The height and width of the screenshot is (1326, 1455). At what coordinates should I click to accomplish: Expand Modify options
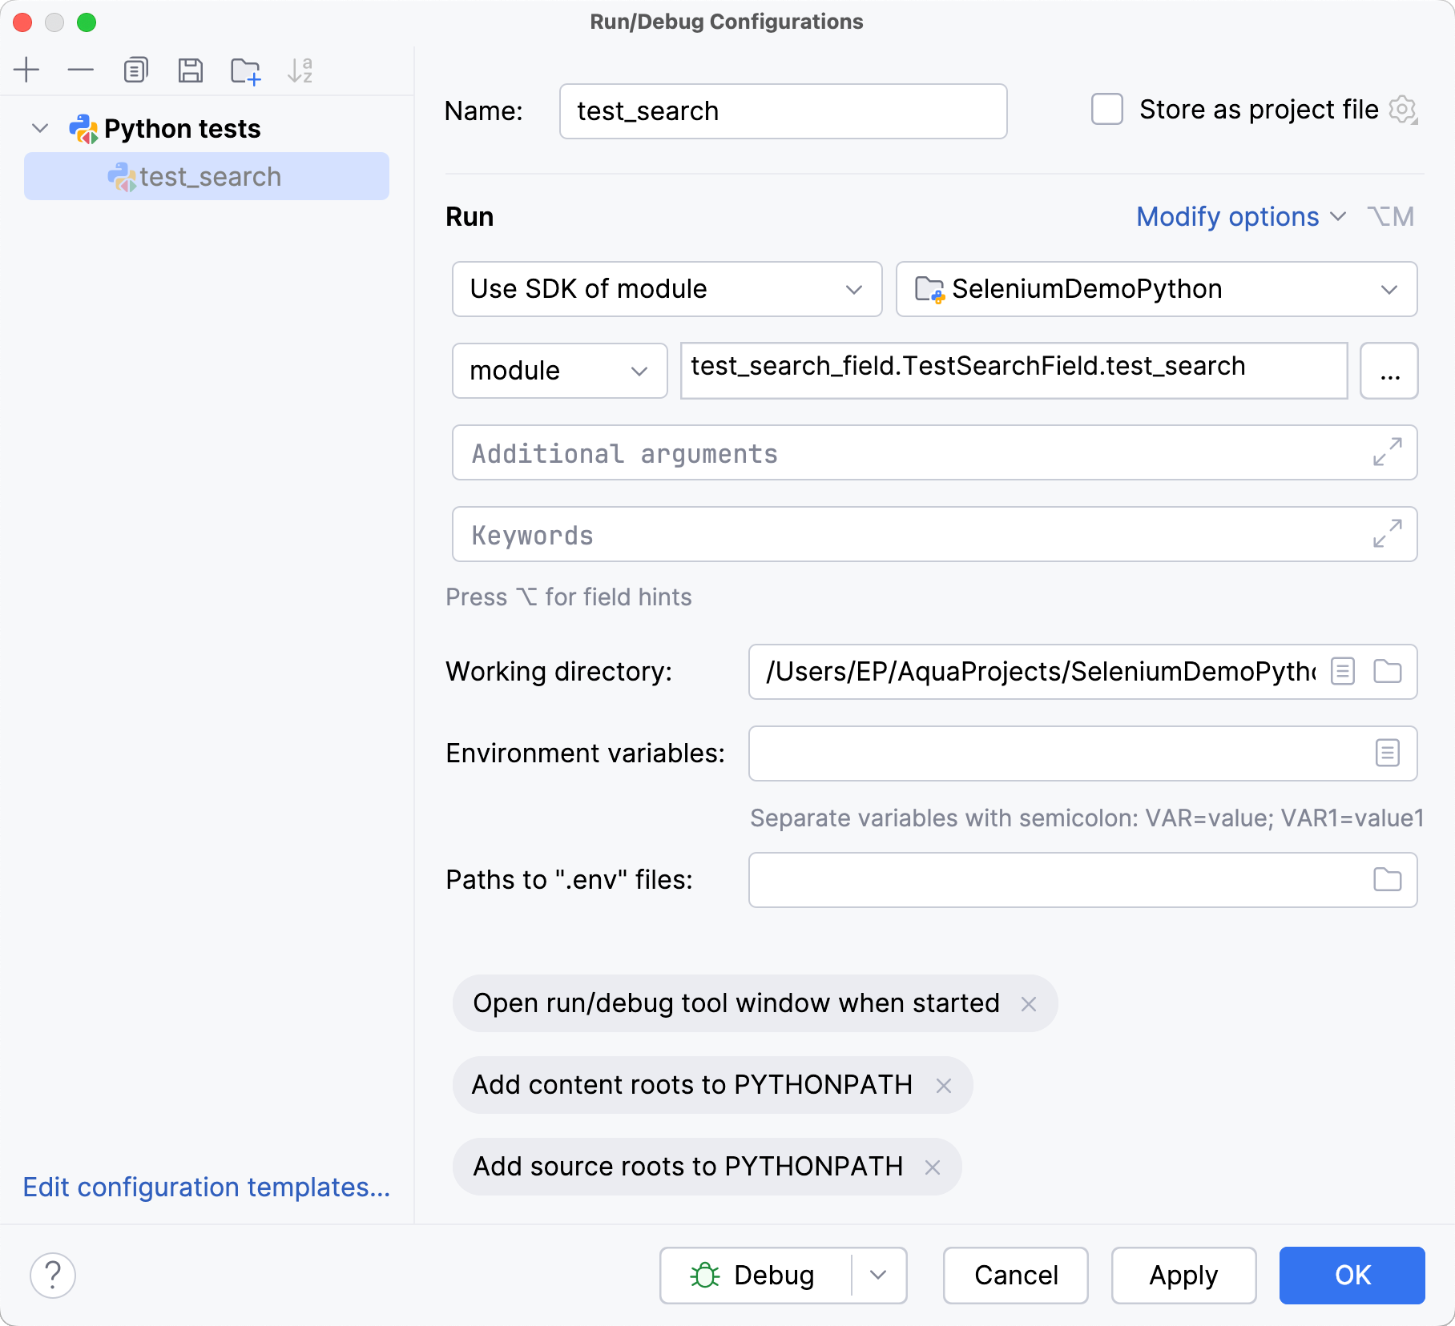click(1239, 216)
